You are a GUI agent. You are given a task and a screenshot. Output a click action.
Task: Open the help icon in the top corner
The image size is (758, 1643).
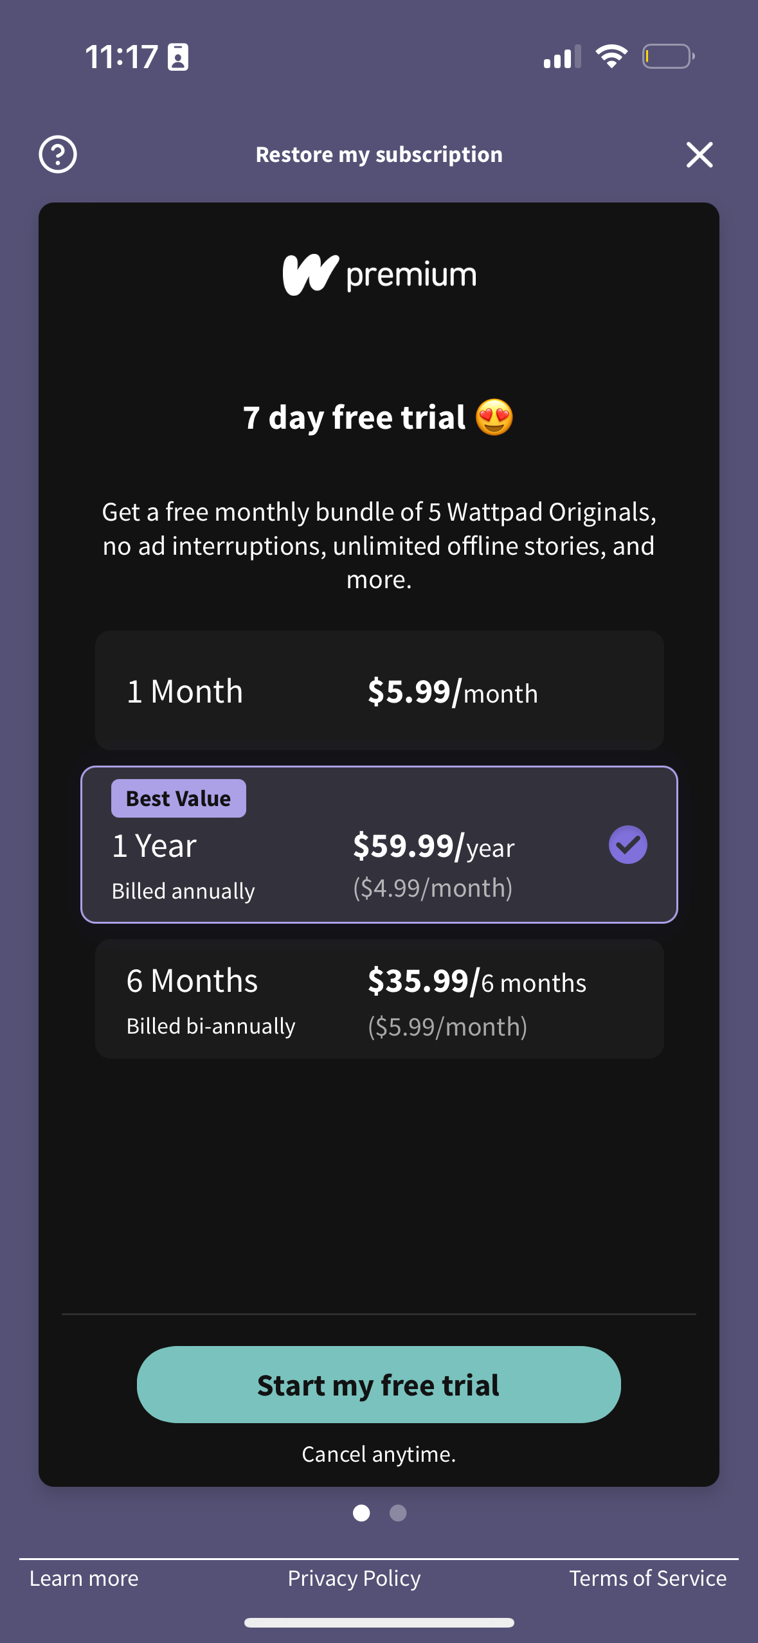[57, 154]
